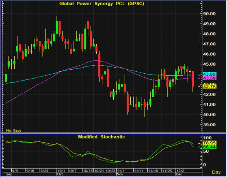Screen dimensions: 227x177
Task: Click the Global Power Synergy PCL title
Action: [x=102, y=4]
